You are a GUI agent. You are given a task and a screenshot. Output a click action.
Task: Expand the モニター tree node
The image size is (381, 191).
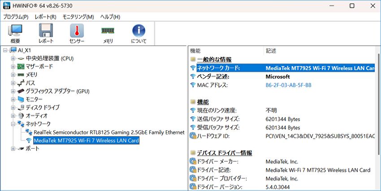point(13,100)
